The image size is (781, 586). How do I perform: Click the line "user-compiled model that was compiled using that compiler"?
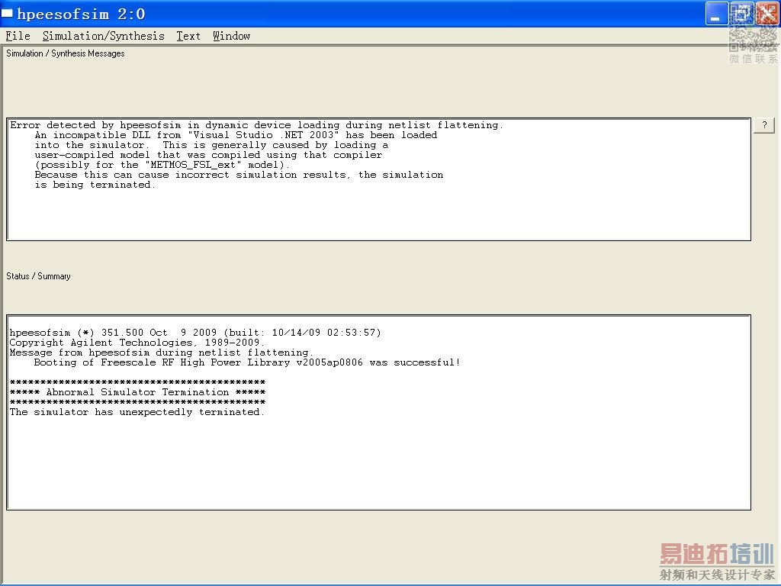tap(209, 155)
